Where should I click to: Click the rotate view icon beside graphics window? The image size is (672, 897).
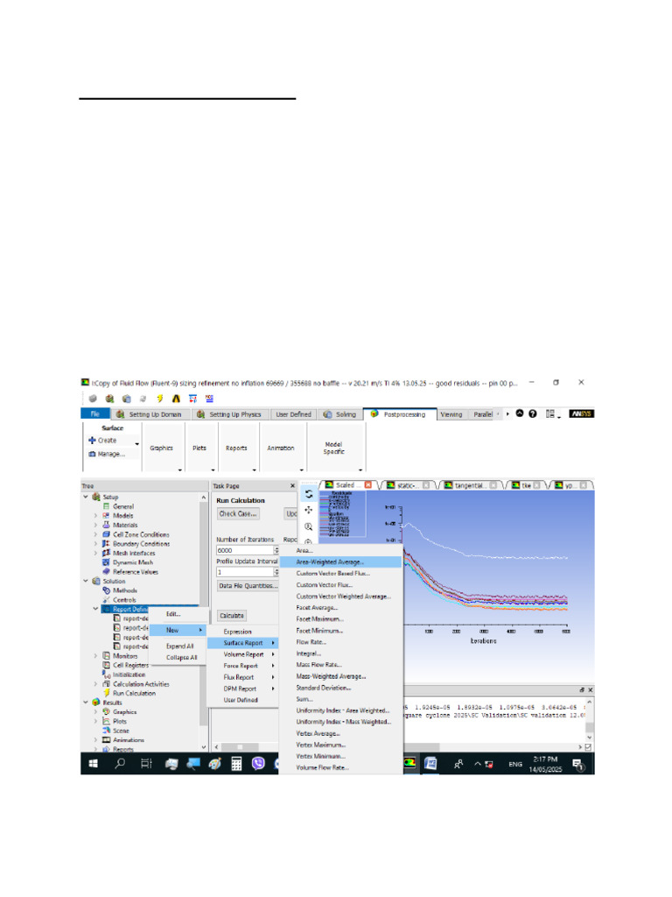[309, 494]
